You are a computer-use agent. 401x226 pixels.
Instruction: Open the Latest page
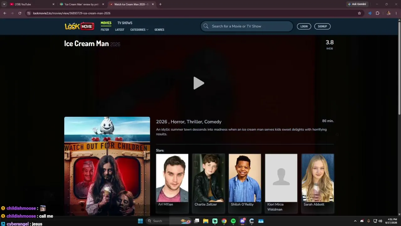120,30
